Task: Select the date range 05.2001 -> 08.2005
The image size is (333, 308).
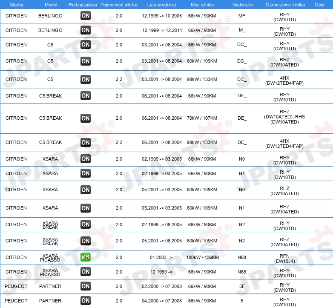Action: click(162, 241)
